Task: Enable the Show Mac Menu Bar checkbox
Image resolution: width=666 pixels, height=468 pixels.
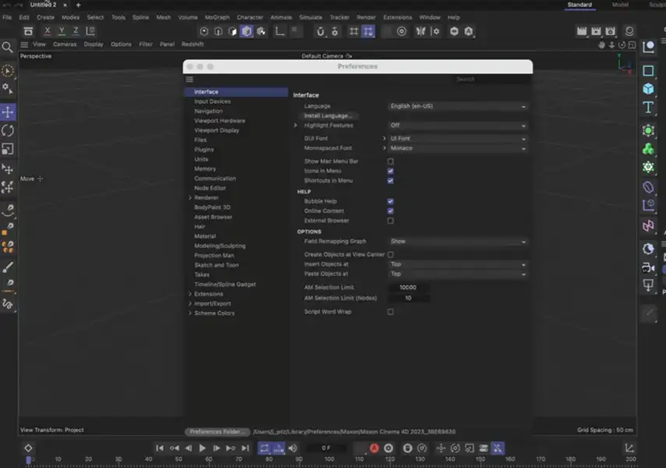Action: [391, 161]
